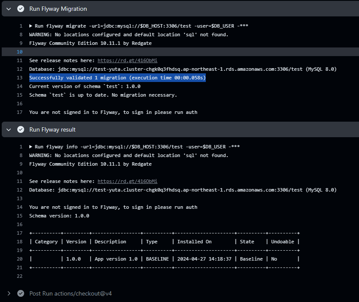Click 'Baseline' state table cell
The image size is (359, 302).
(251, 259)
